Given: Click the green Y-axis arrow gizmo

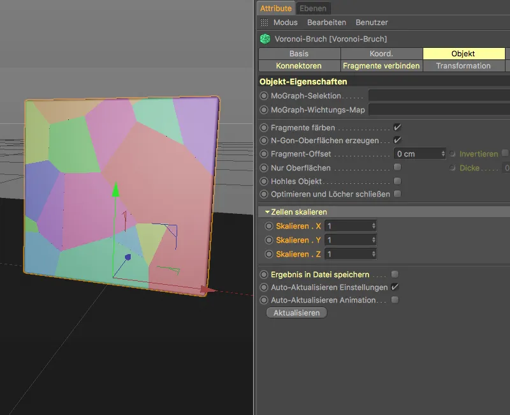Looking at the screenshot, I should coord(115,190).
